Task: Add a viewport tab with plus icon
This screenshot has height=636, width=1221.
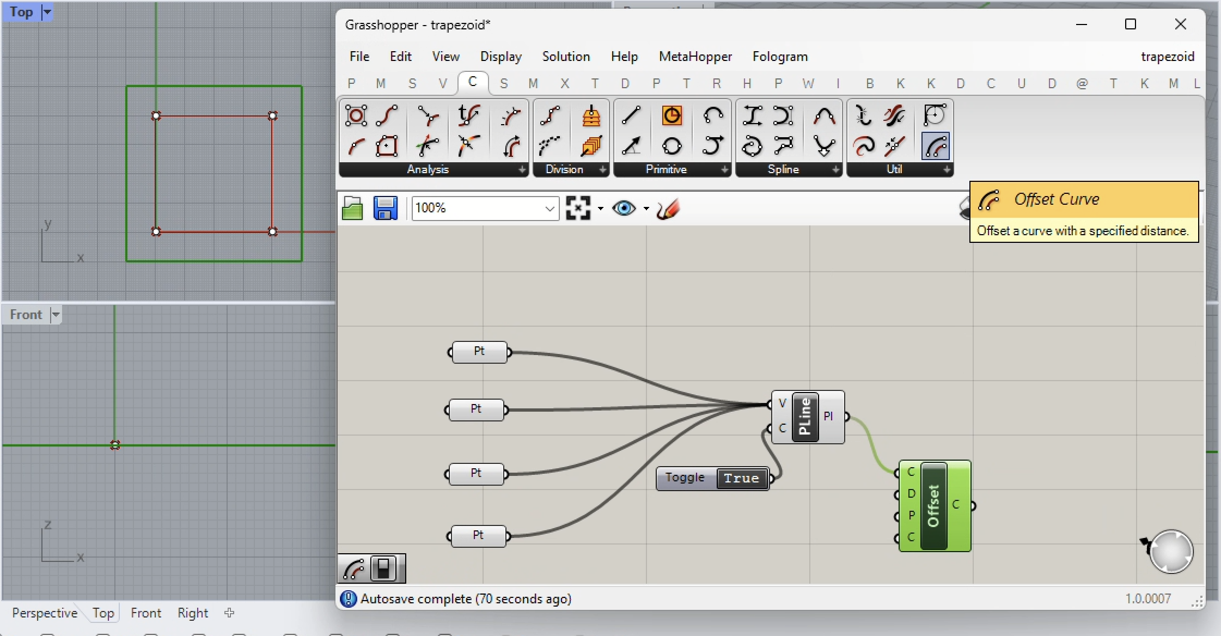Action: pos(229,613)
